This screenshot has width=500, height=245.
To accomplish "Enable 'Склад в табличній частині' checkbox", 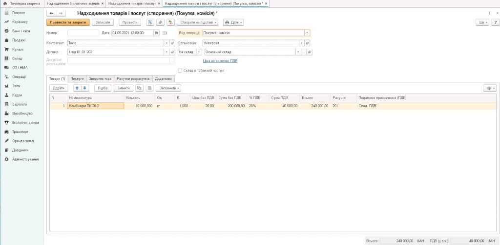I will click(x=180, y=70).
